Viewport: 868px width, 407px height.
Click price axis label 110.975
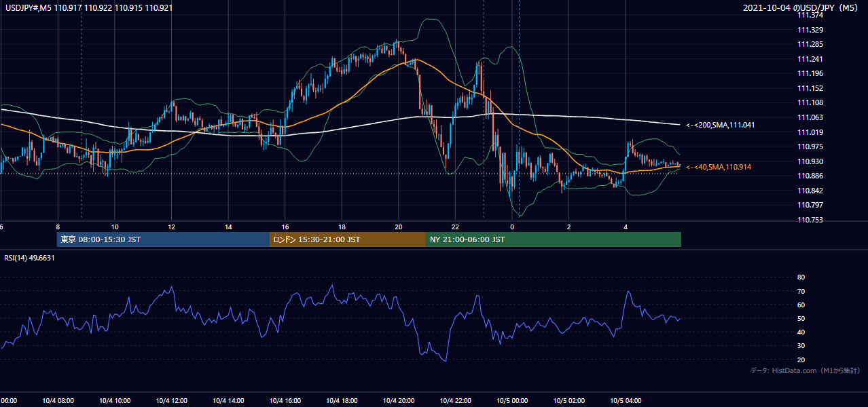(x=810, y=147)
